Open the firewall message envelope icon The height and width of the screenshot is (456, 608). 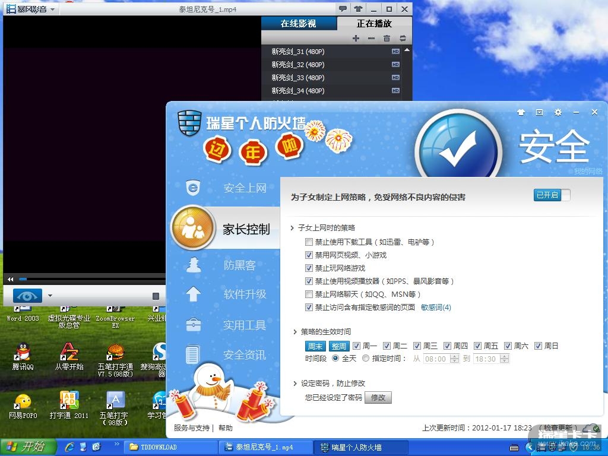click(x=539, y=112)
